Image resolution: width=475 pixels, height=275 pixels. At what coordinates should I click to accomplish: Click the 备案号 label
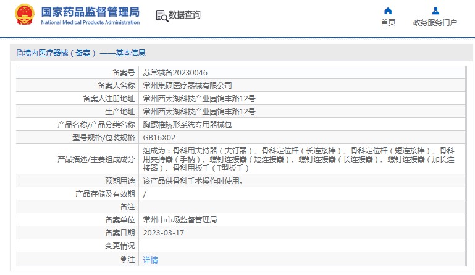coord(124,73)
